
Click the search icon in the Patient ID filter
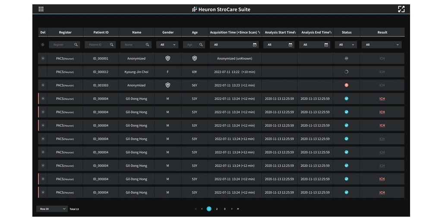(x=112, y=45)
